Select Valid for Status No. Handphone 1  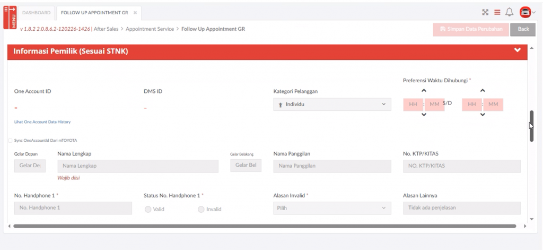point(148,209)
